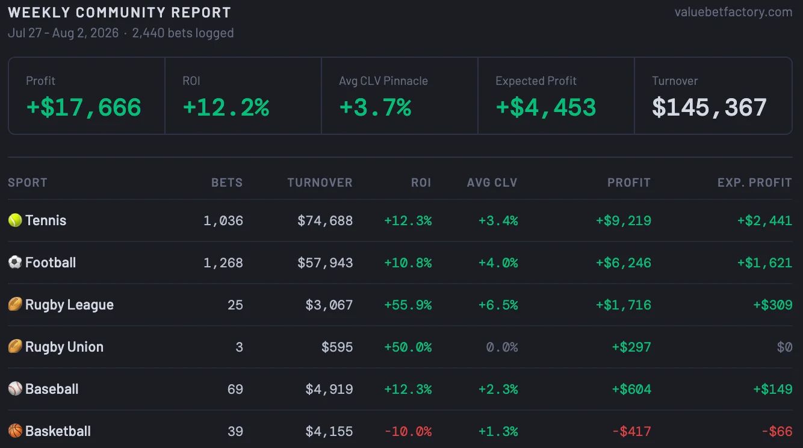
Task: Sort table by the BETS column header
Action: 227,182
